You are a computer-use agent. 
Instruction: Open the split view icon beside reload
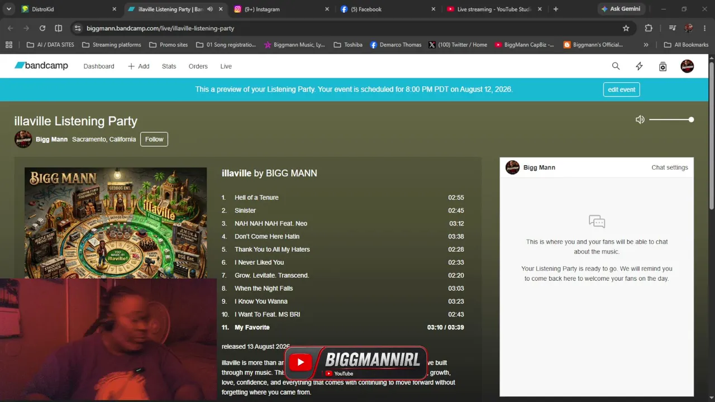[59, 28]
